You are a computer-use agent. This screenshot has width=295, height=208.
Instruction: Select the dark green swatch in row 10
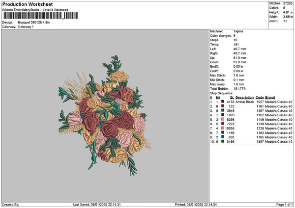[223, 141]
